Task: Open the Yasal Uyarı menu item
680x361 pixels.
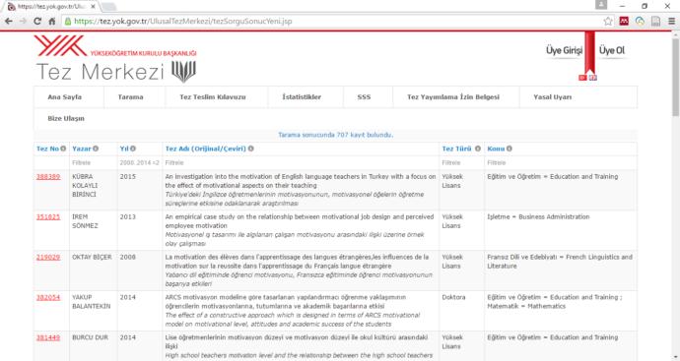Action: point(553,97)
